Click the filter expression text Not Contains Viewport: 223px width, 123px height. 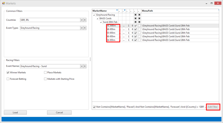click(151, 107)
